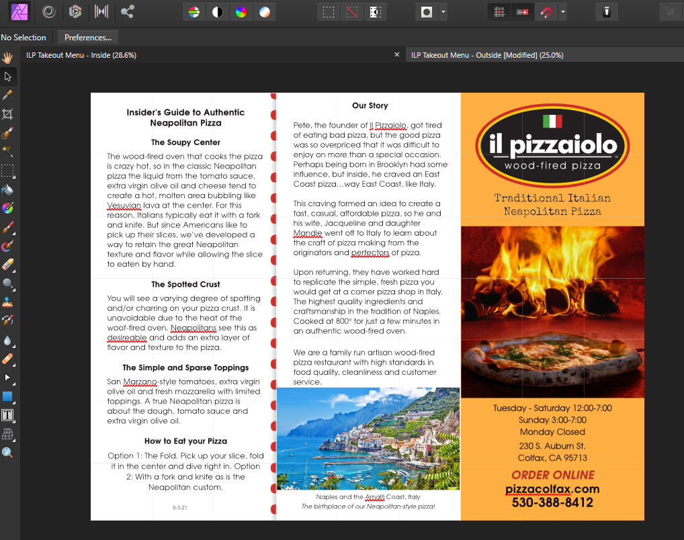The width and height of the screenshot is (684, 540).
Task: Click the Select All marquee icon
Action: [329, 12]
